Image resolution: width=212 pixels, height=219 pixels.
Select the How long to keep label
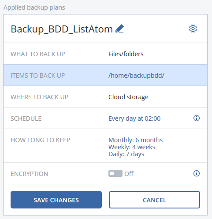point(41,140)
